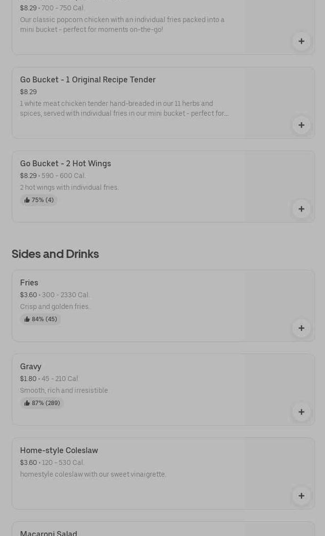325x536 pixels.
Task: Add the popcorn chicken go bucket to order
Action: click(301, 41)
